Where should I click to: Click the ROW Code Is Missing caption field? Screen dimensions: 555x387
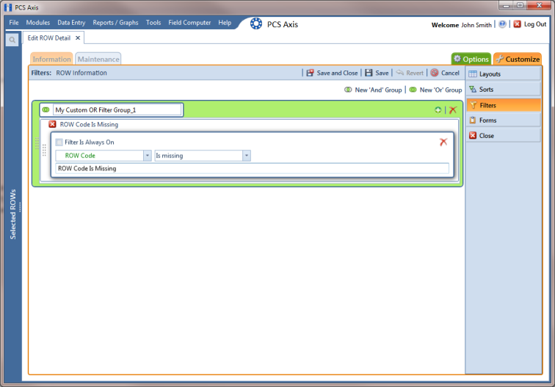coord(252,169)
